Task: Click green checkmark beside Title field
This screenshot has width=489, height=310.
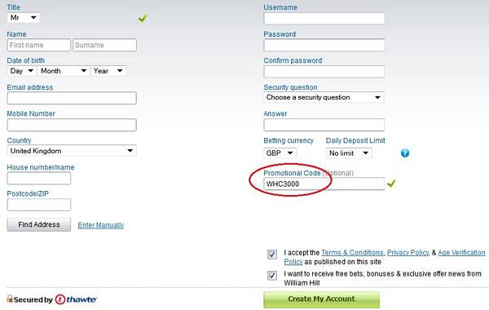Action: 143,19
